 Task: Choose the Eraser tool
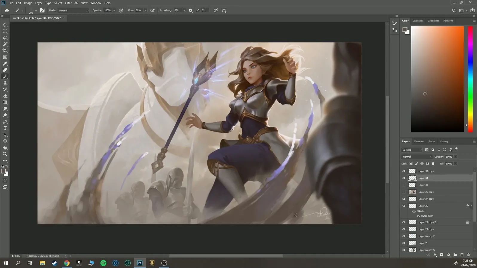point(5,96)
